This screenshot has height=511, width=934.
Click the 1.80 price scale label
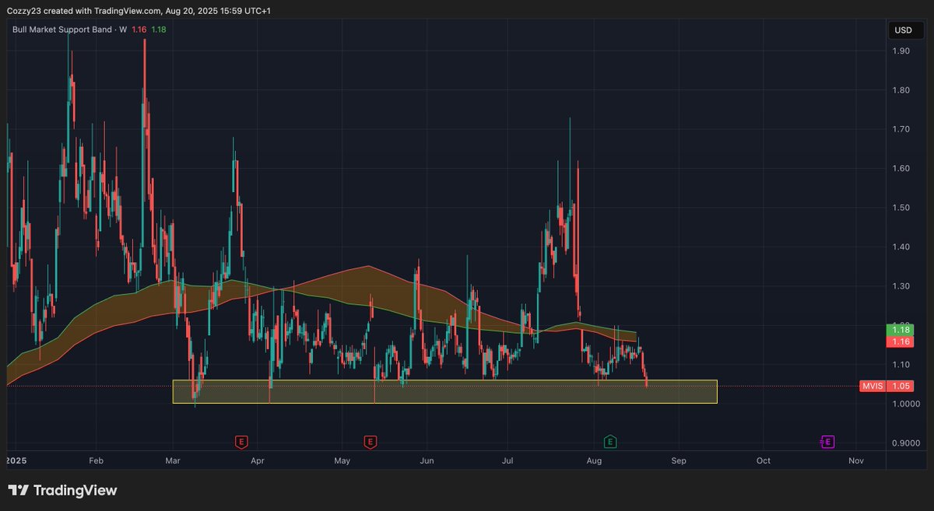tap(902, 90)
